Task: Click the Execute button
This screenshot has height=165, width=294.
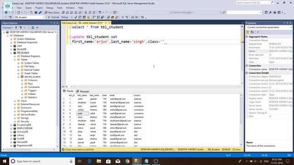Action: tap(54, 17)
